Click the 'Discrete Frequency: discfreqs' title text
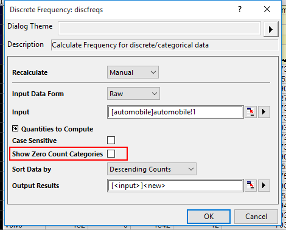 [57, 10]
